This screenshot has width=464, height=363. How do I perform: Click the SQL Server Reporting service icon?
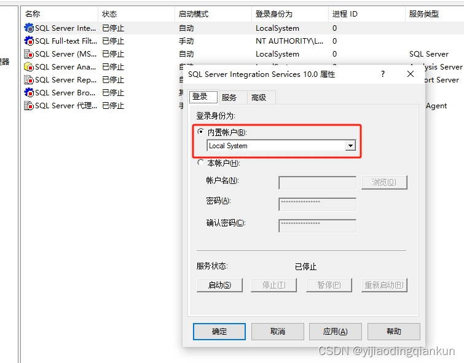pos(29,80)
